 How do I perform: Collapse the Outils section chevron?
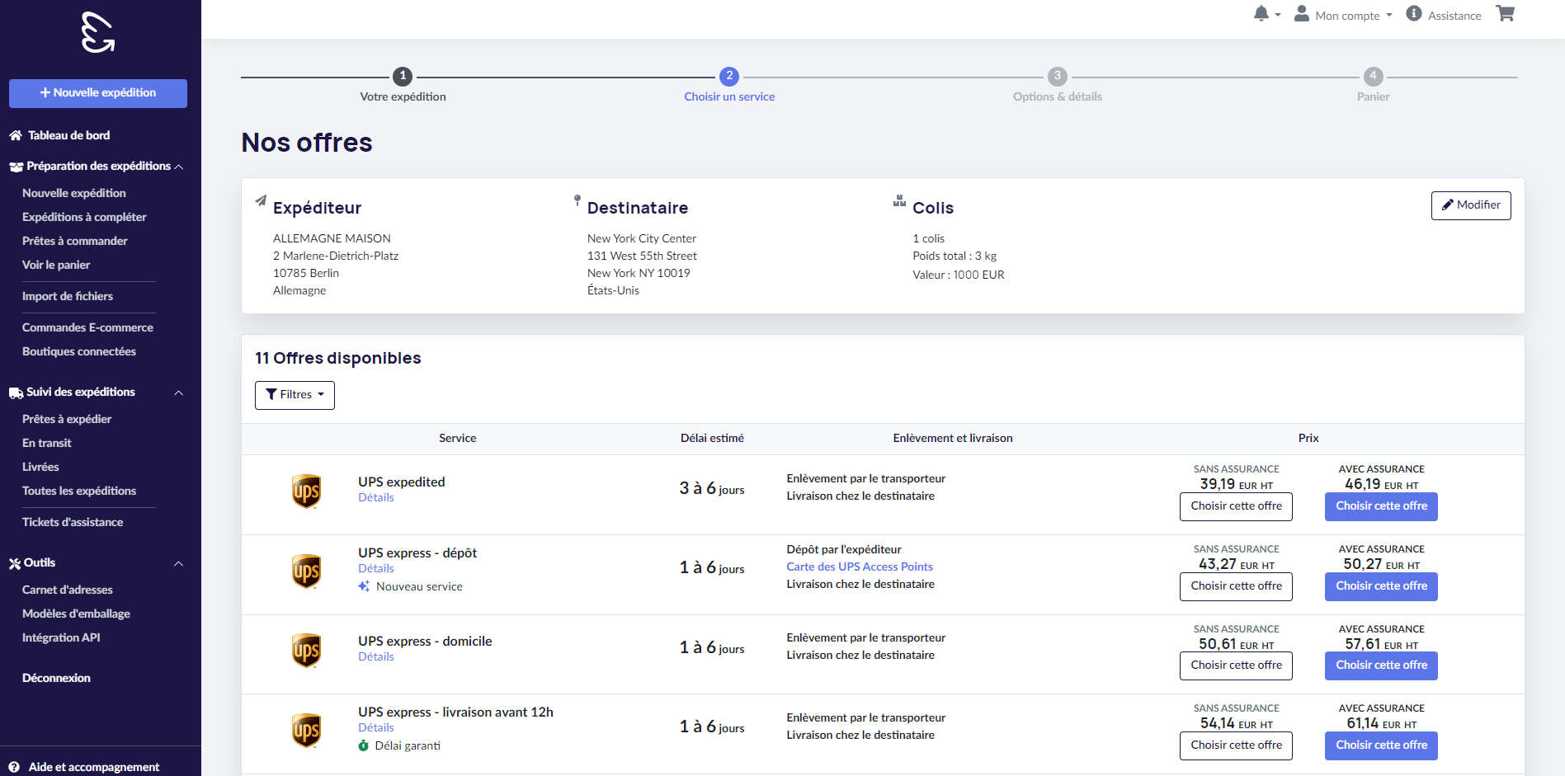click(x=179, y=563)
